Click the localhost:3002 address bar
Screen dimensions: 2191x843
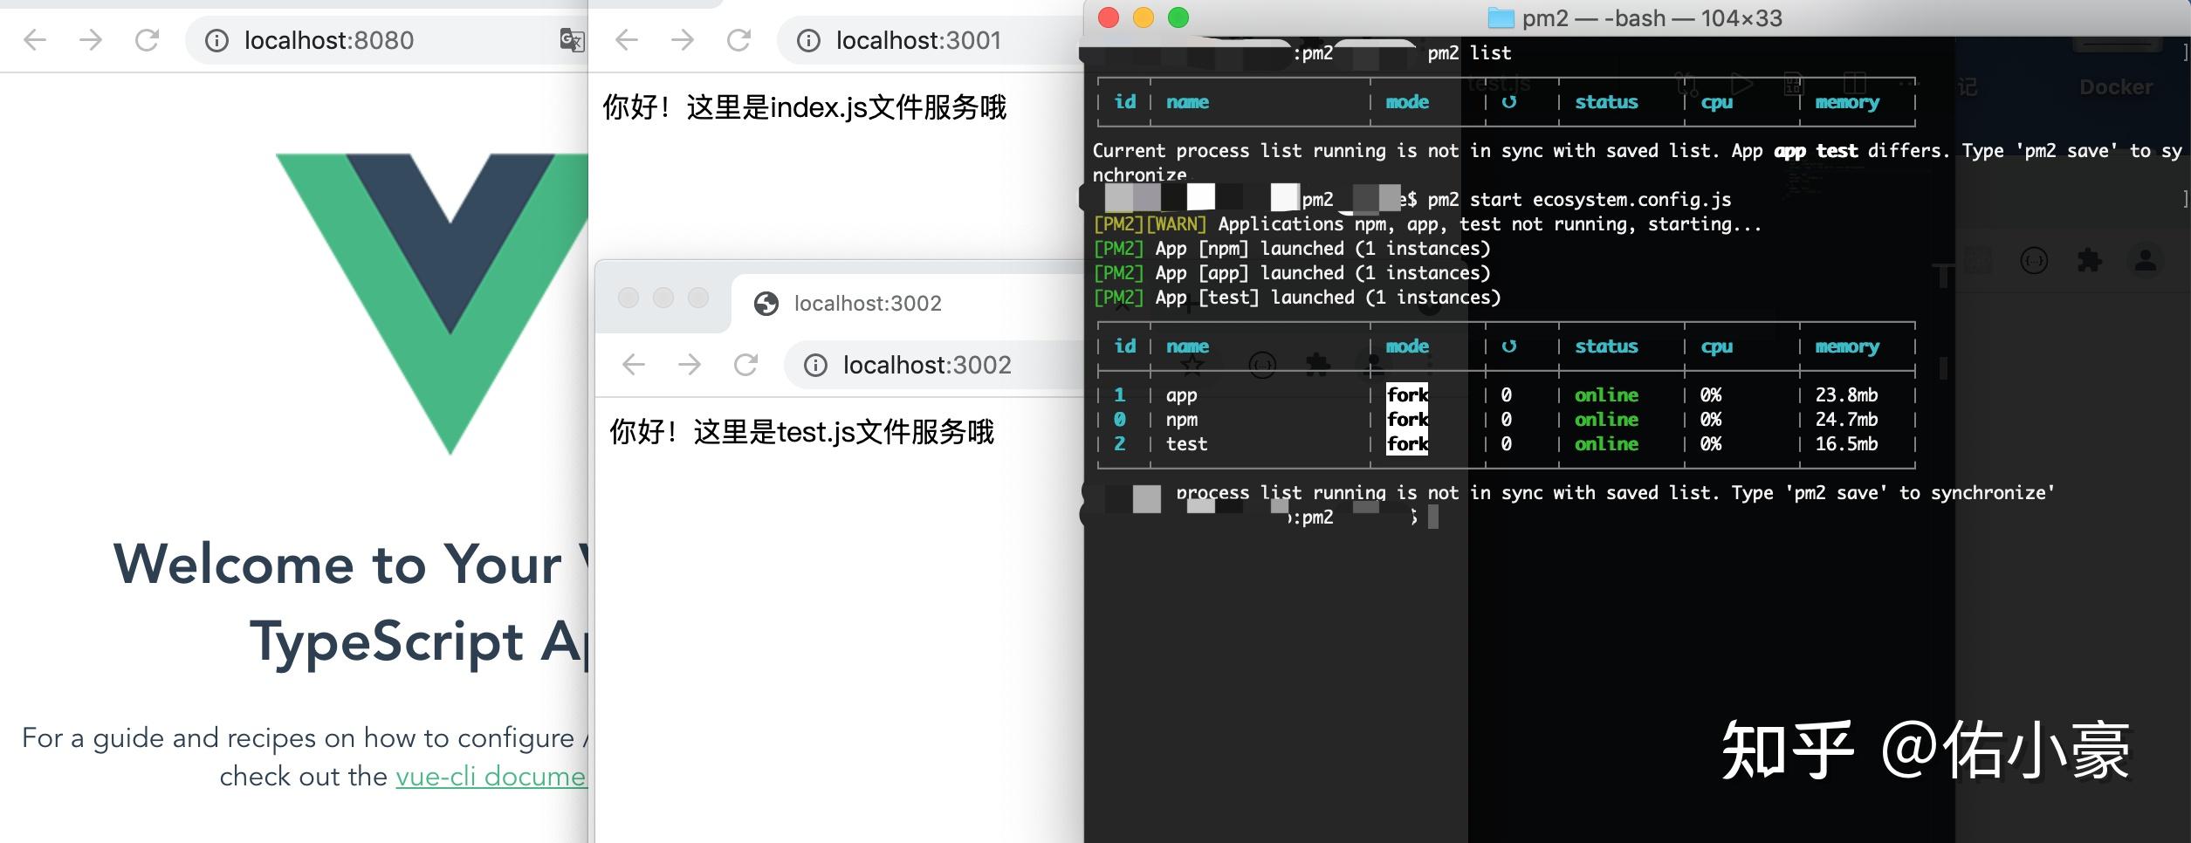click(934, 365)
